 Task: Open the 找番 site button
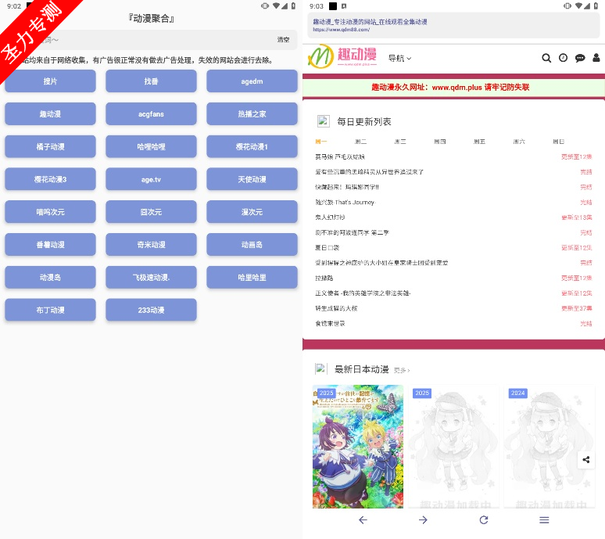pyautogui.click(x=152, y=81)
